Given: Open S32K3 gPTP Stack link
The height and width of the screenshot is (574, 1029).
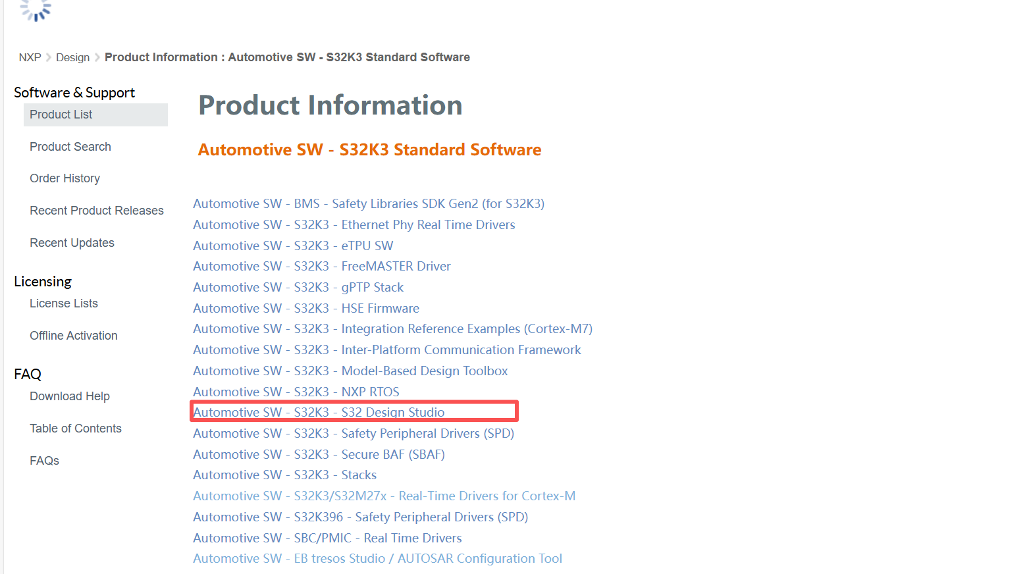Looking at the screenshot, I should (x=298, y=288).
